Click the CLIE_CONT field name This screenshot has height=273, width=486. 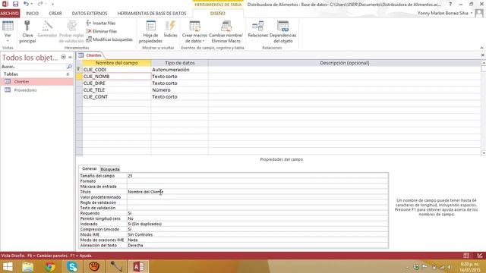pyautogui.click(x=116, y=97)
